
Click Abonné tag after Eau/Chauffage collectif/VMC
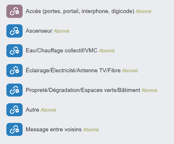pyautogui.click(x=107, y=51)
